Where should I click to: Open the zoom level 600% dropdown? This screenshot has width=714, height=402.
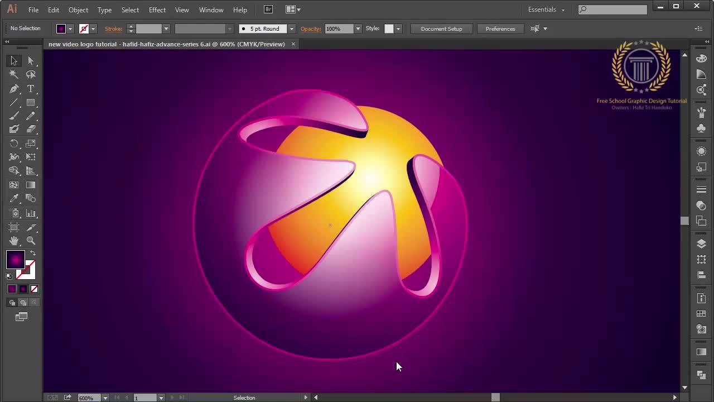point(105,398)
